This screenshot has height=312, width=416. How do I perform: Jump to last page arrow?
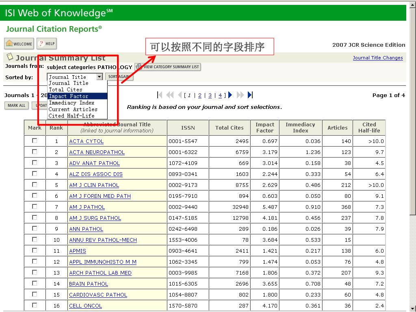[x=250, y=95]
